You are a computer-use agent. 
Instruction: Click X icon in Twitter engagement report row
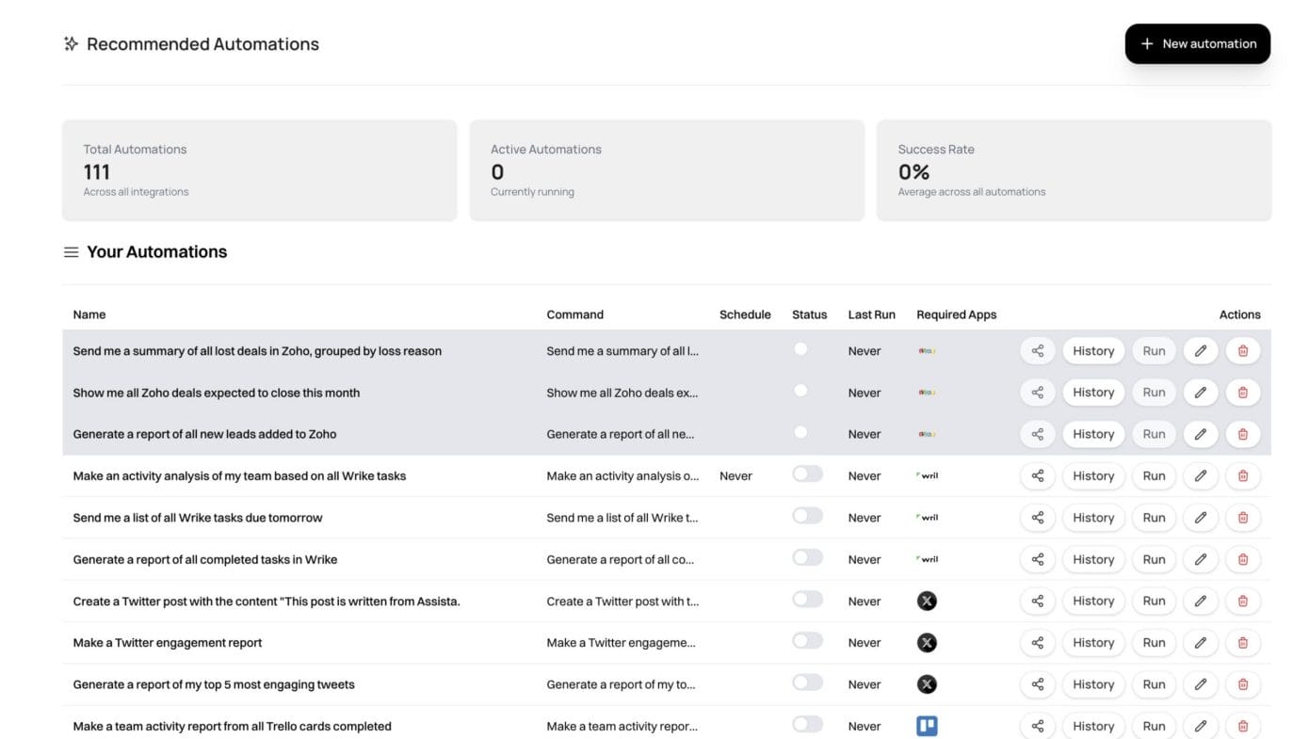[927, 643]
